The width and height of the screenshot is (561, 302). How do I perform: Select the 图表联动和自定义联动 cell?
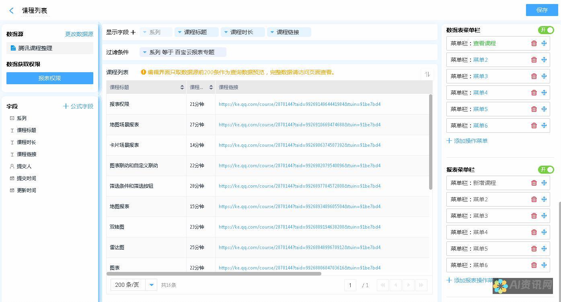pos(146,166)
